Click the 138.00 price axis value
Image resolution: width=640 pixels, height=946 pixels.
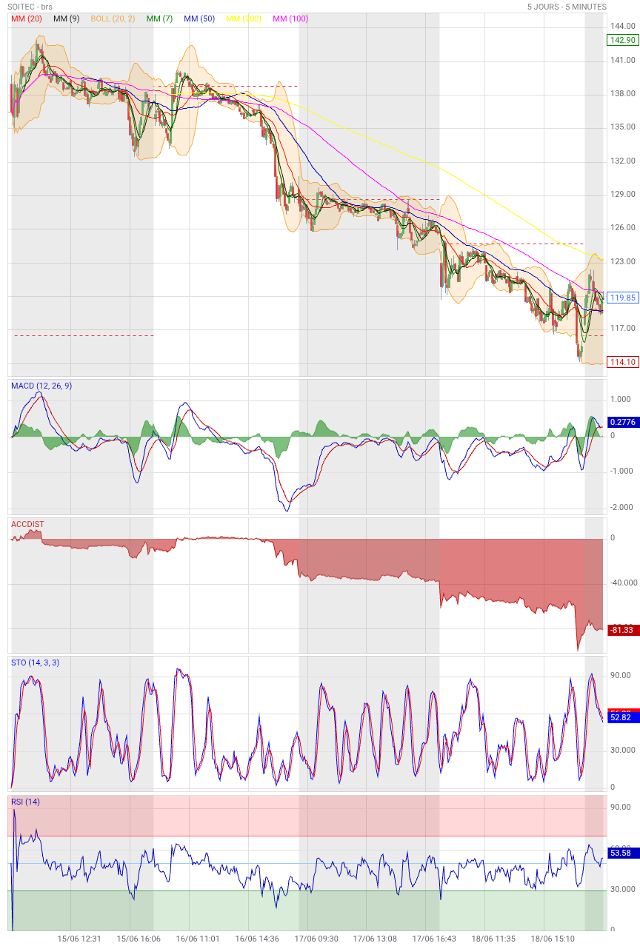(622, 93)
